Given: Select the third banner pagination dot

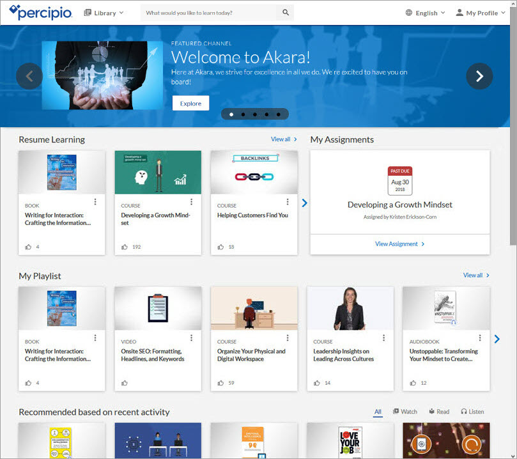Looking at the screenshot, I should click(255, 114).
